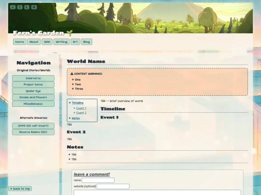The height and width of the screenshot is (195, 261).
Task: Jump to Timeline in table of contents
Action: tap(77, 103)
